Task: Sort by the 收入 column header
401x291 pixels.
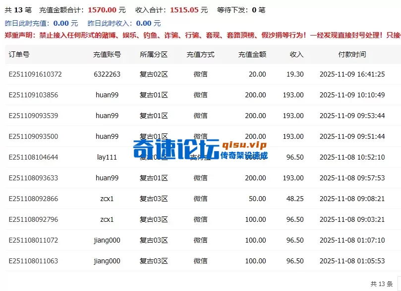Action: [296, 54]
